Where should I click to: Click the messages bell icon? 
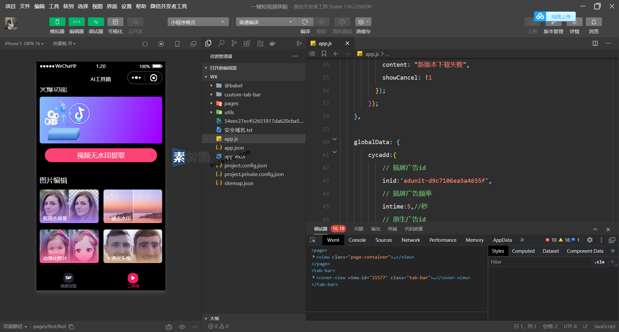(x=594, y=22)
